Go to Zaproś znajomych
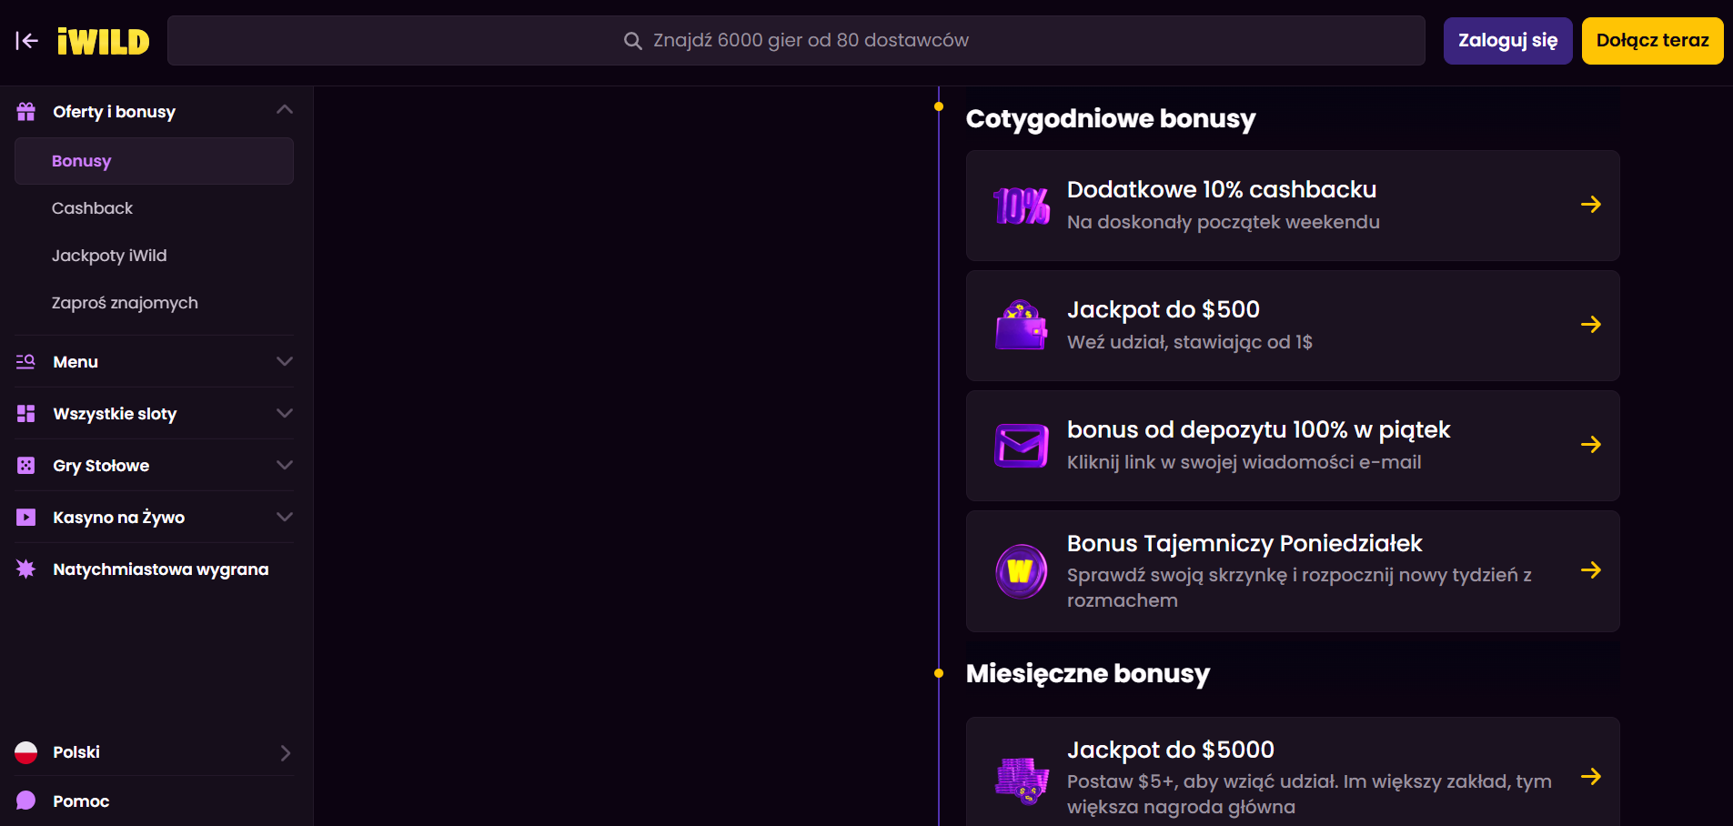The image size is (1733, 826). [125, 303]
